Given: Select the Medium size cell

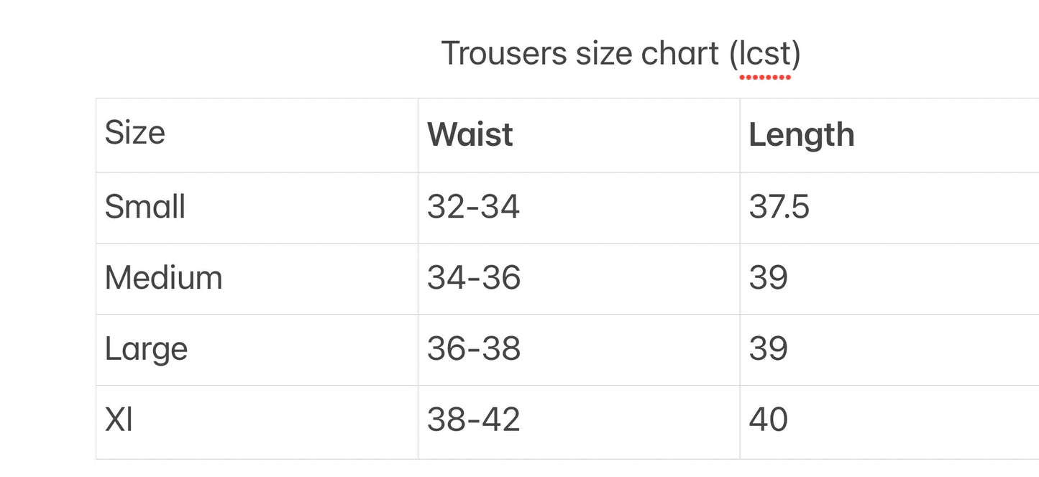Looking at the screenshot, I should [x=164, y=278].
